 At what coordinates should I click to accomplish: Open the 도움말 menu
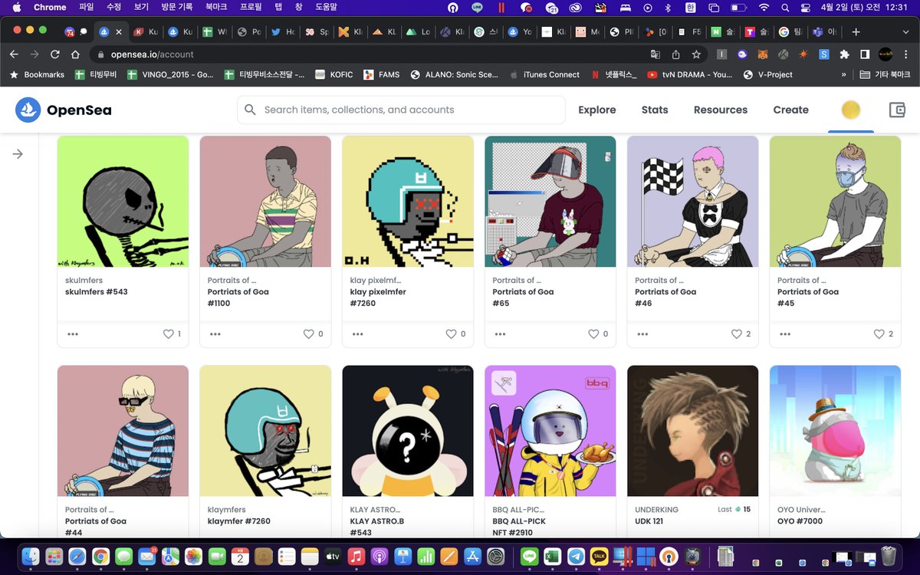click(x=326, y=7)
